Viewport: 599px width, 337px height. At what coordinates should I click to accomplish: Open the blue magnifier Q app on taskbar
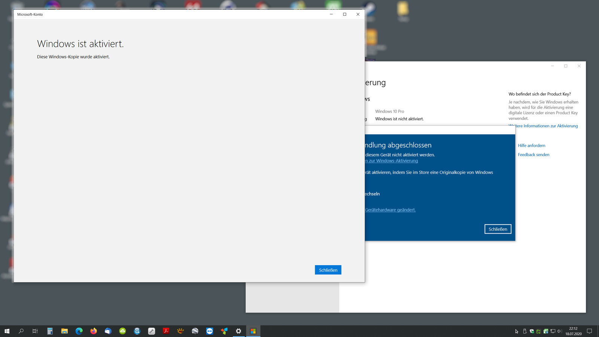137,331
